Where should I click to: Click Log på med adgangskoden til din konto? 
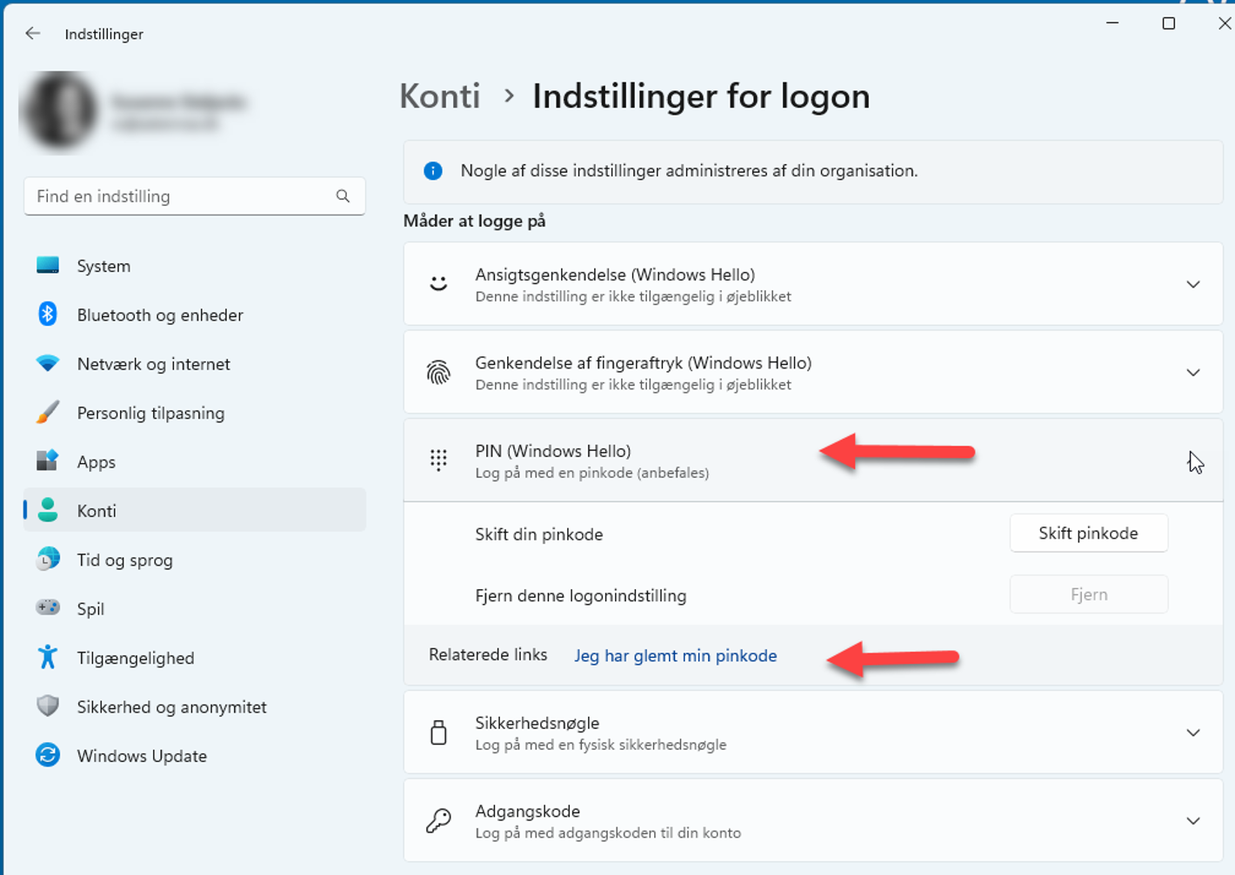pyautogui.click(x=608, y=832)
